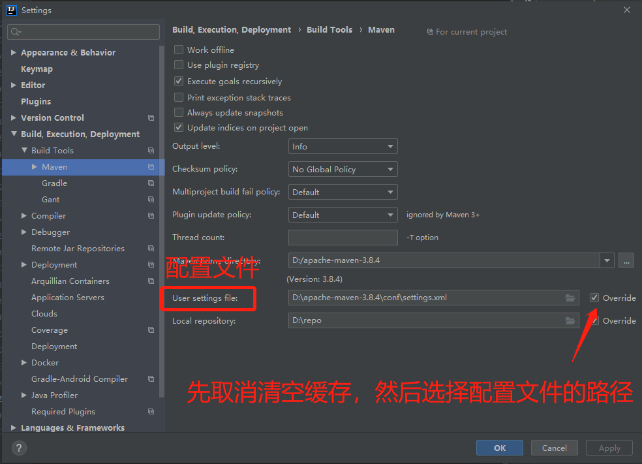The width and height of the screenshot is (642, 464).
Task: Click project-level icon next to Gradle-Android Compiler
Action: 151,379
